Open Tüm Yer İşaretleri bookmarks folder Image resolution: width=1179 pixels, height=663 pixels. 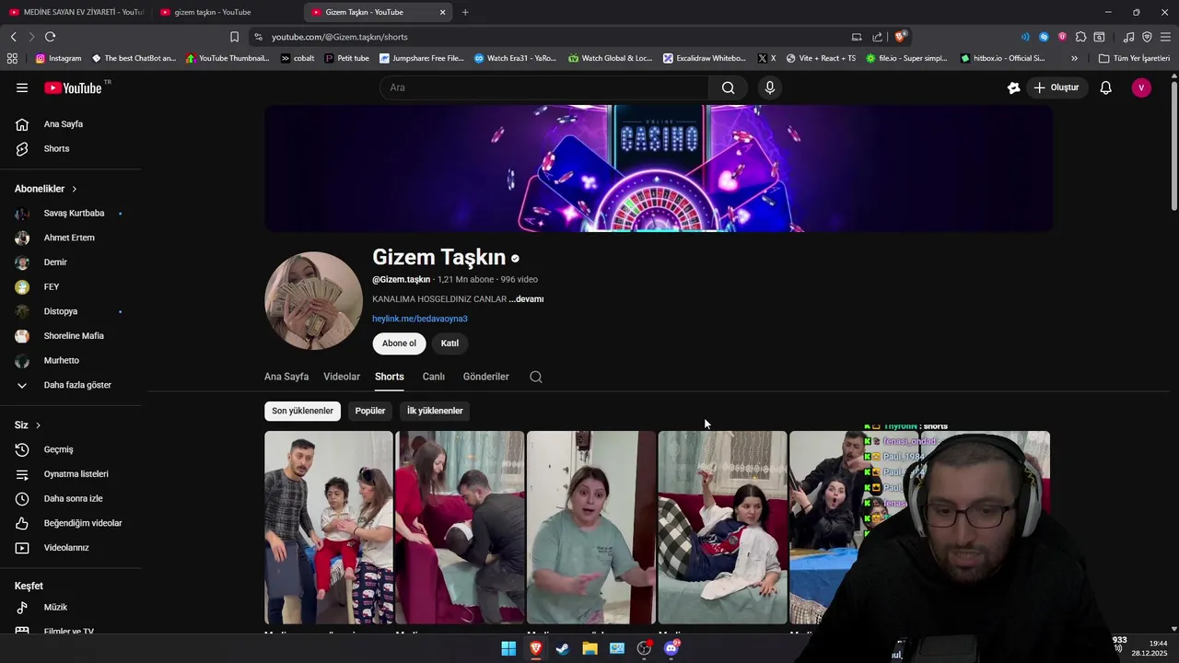(x=1135, y=58)
